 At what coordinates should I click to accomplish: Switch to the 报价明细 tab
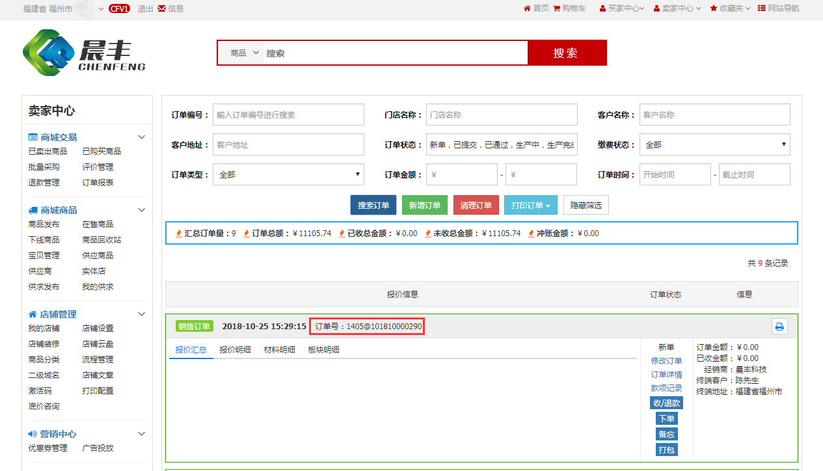click(235, 349)
